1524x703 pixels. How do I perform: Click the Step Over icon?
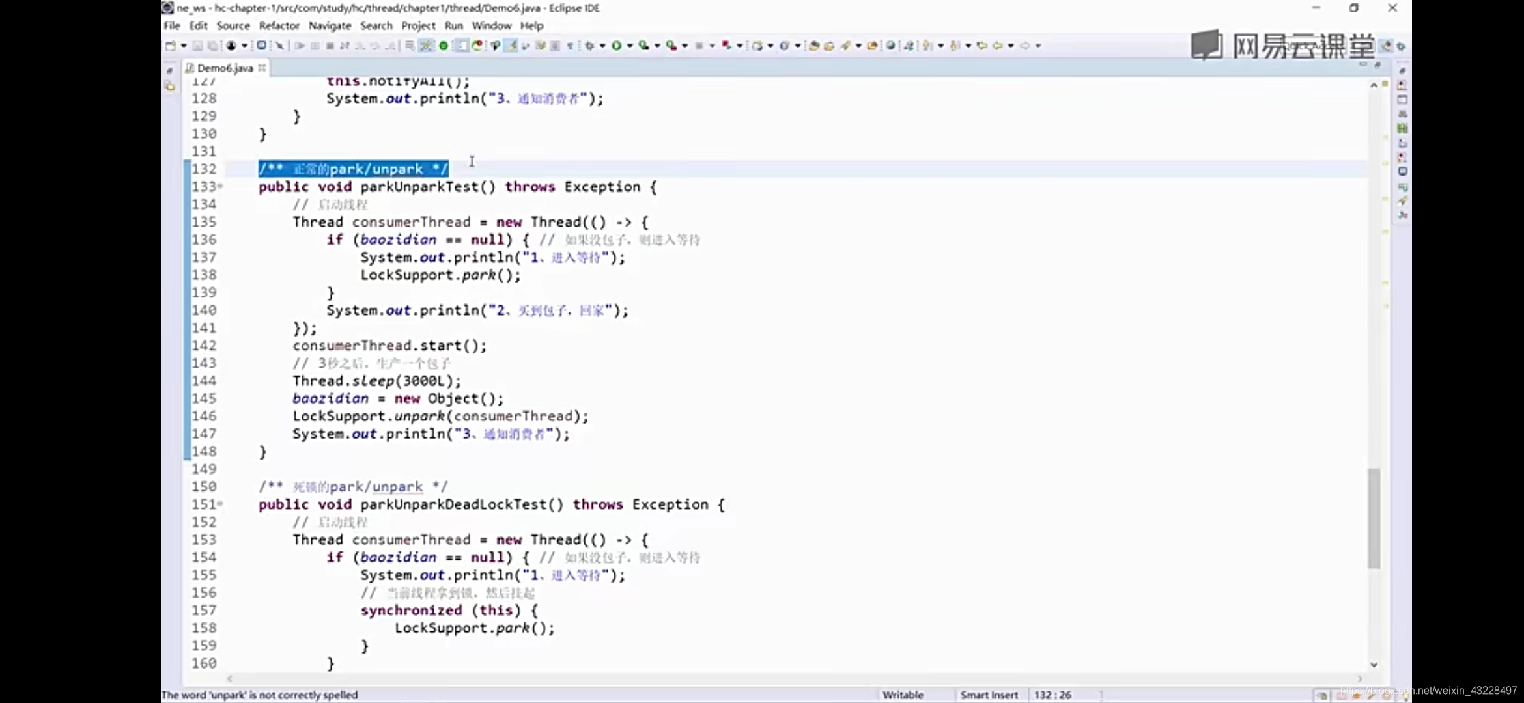tap(374, 46)
